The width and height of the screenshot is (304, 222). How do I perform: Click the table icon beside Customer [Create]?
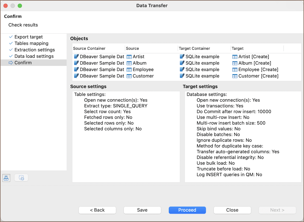235,76
